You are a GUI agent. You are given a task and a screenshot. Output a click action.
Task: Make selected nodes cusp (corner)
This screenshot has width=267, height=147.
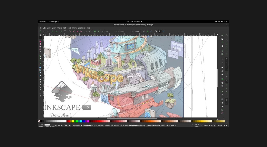click(70, 31)
